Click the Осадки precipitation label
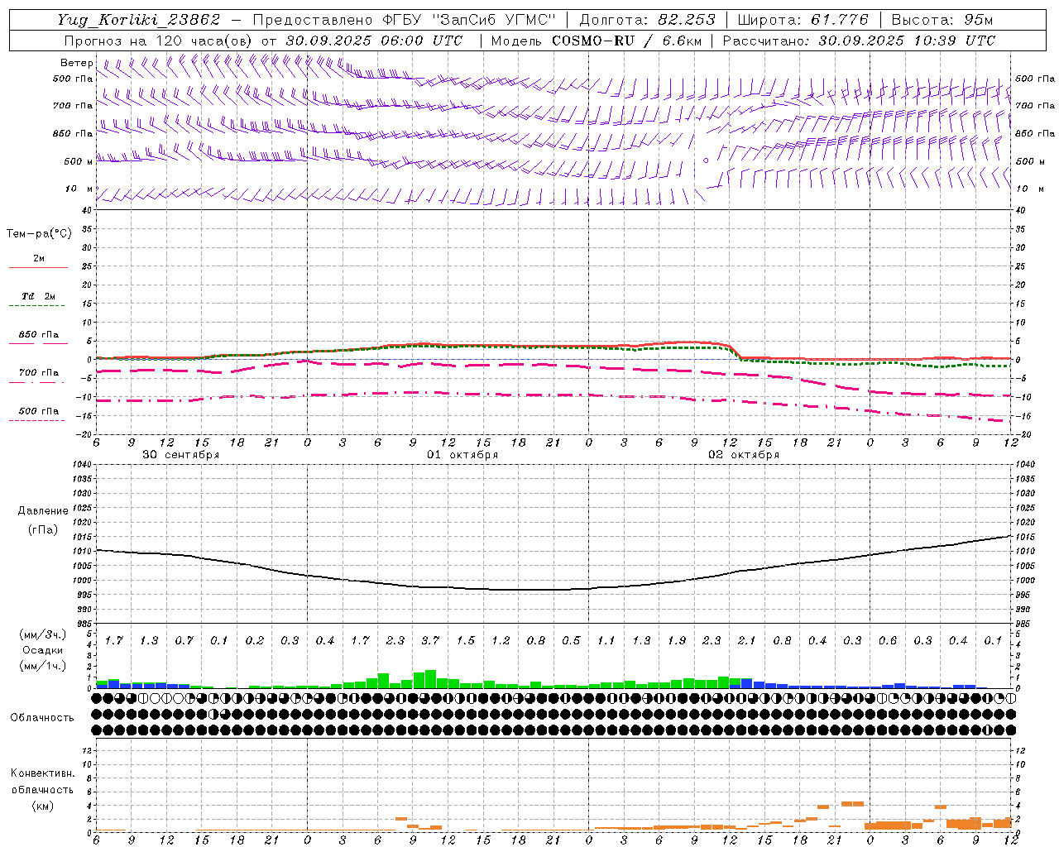1059x847 pixels. 43,650
